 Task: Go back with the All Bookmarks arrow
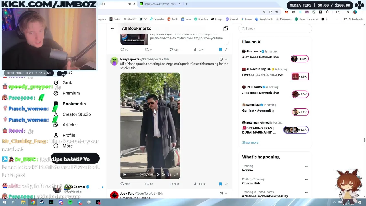coord(112,29)
